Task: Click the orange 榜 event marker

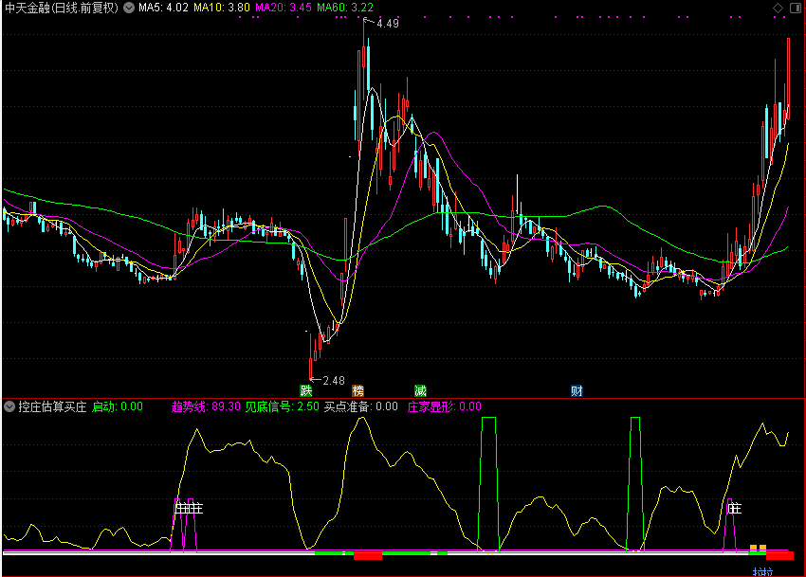Action: click(357, 390)
